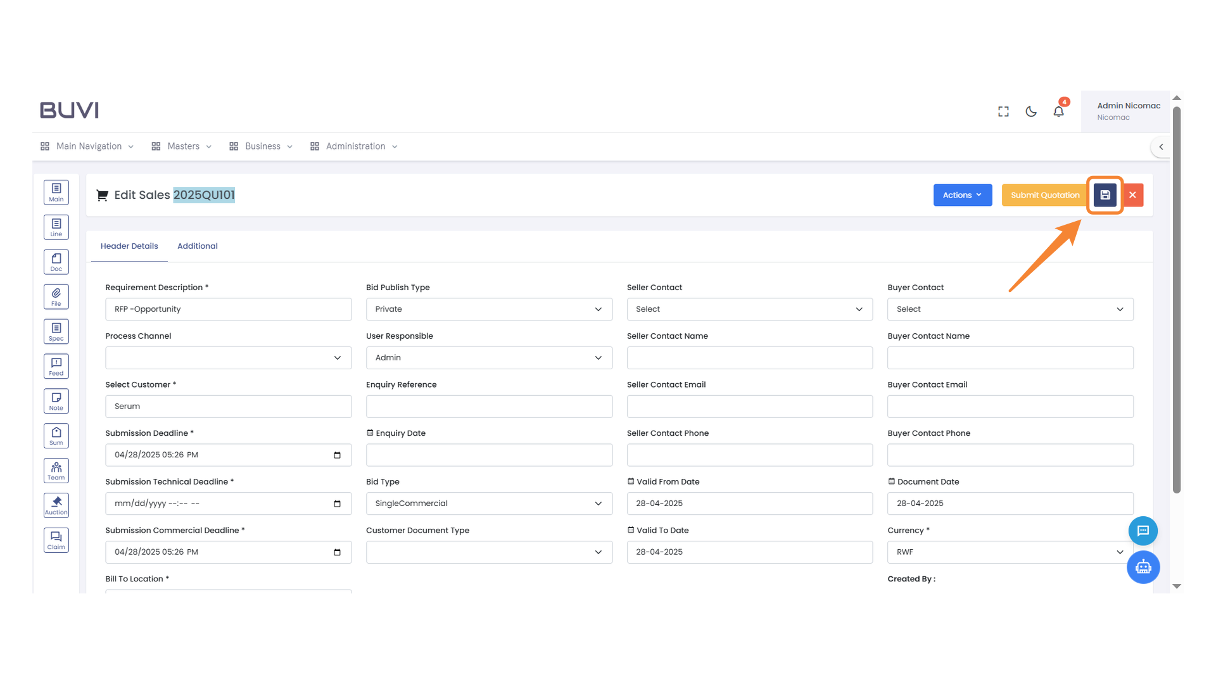
Task: Open the Business menu
Action: click(262, 146)
